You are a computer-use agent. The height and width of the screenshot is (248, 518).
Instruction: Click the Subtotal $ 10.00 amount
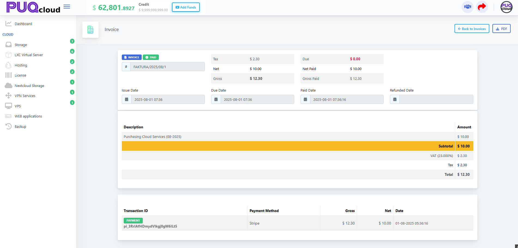click(x=464, y=146)
